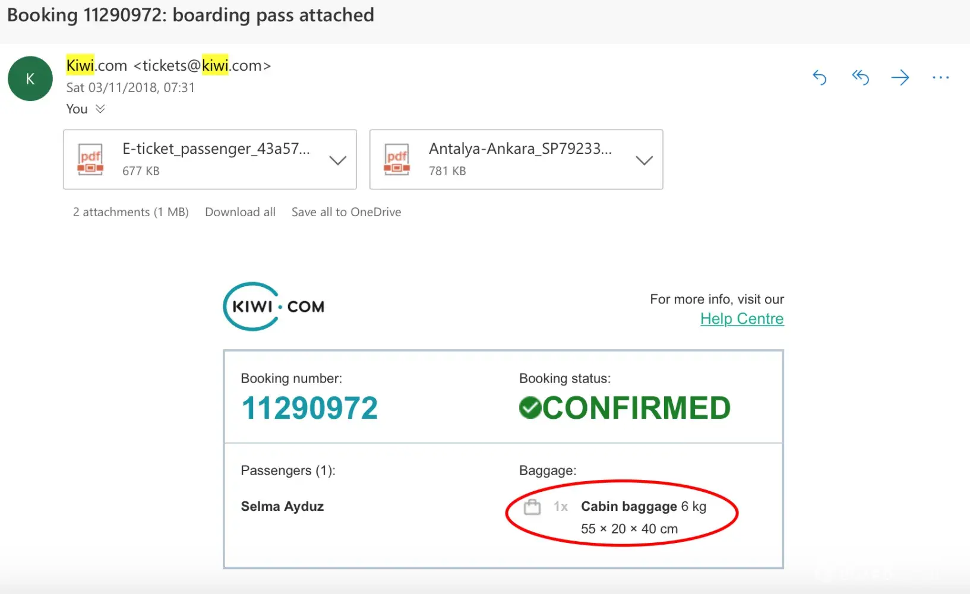The width and height of the screenshot is (970, 594).
Task: Open the E-ticket_passenger attachment
Action: click(x=216, y=148)
